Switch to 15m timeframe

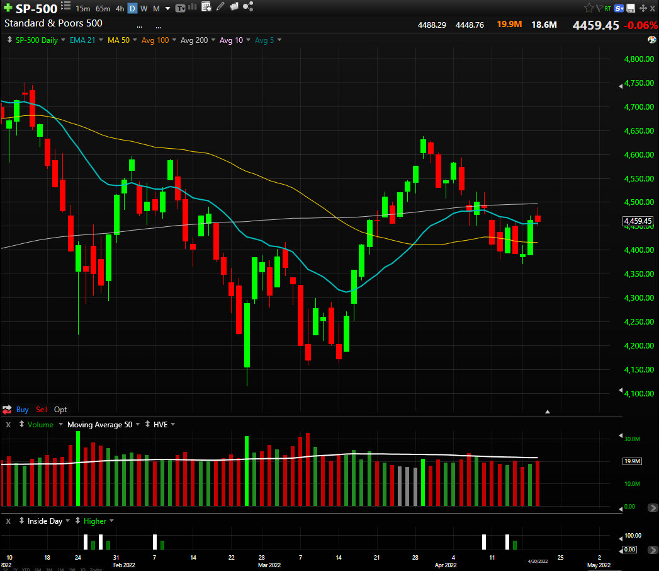click(83, 8)
